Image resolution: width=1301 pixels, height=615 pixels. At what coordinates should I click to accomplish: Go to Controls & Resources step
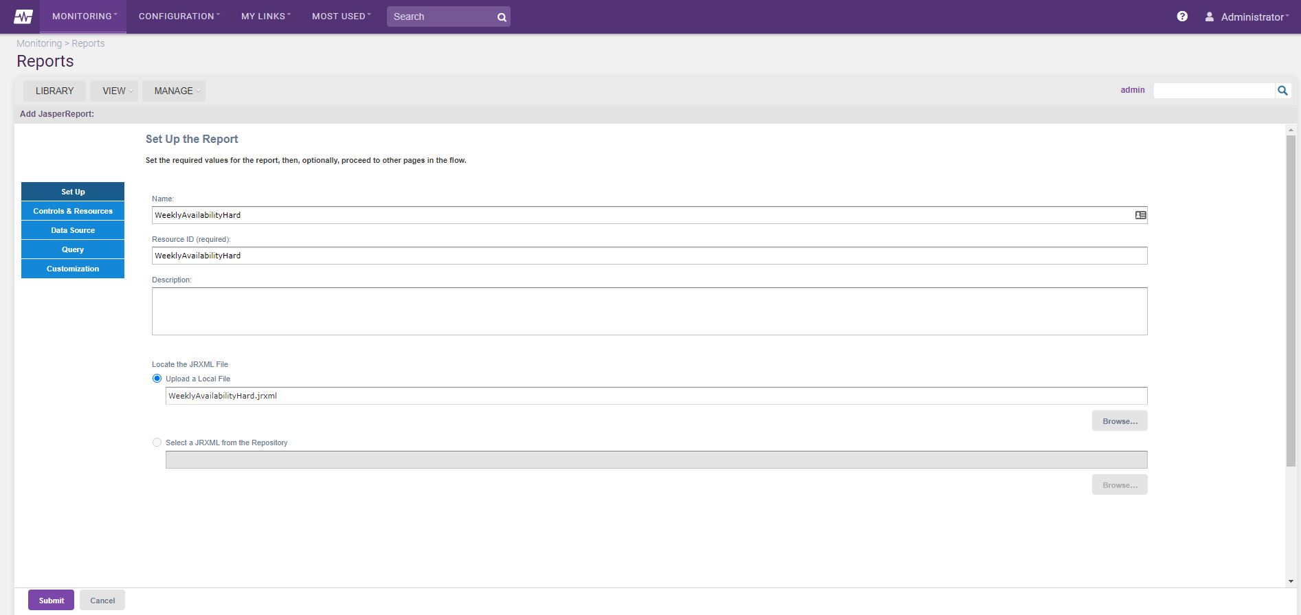click(73, 211)
